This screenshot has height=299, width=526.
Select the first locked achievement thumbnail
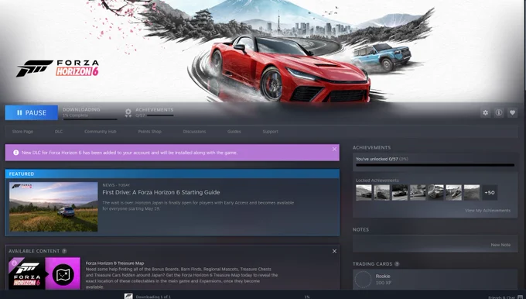tap(364, 193)
